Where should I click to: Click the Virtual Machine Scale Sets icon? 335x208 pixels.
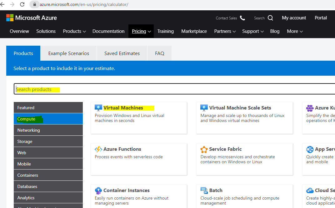click(x=204, y=108)
